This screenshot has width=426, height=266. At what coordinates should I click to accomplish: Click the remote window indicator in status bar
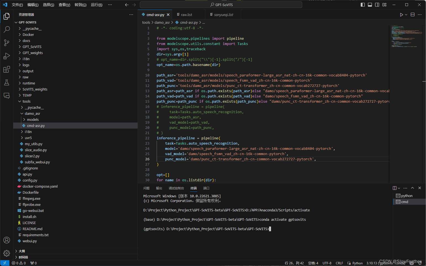tap(5, 263)
